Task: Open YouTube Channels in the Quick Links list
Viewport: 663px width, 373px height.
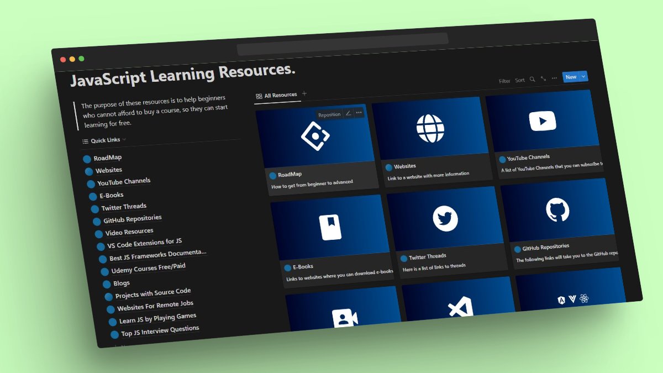Action: pos(123,182)
